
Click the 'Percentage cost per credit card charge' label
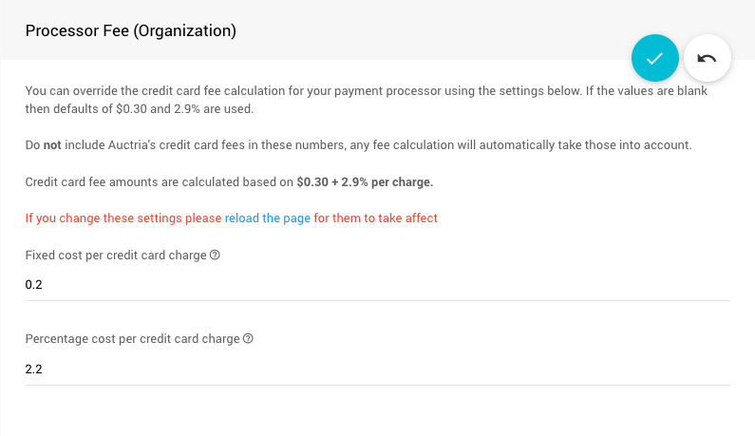(132, 339)
